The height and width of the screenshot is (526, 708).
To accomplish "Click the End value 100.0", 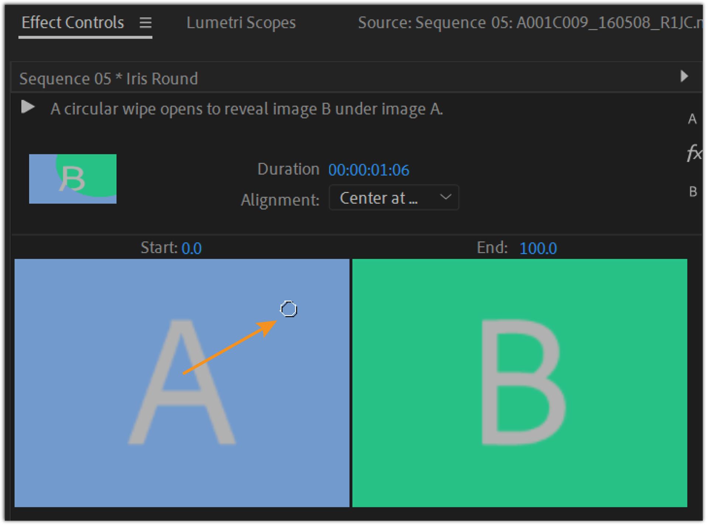I will (x=538, y=248).
